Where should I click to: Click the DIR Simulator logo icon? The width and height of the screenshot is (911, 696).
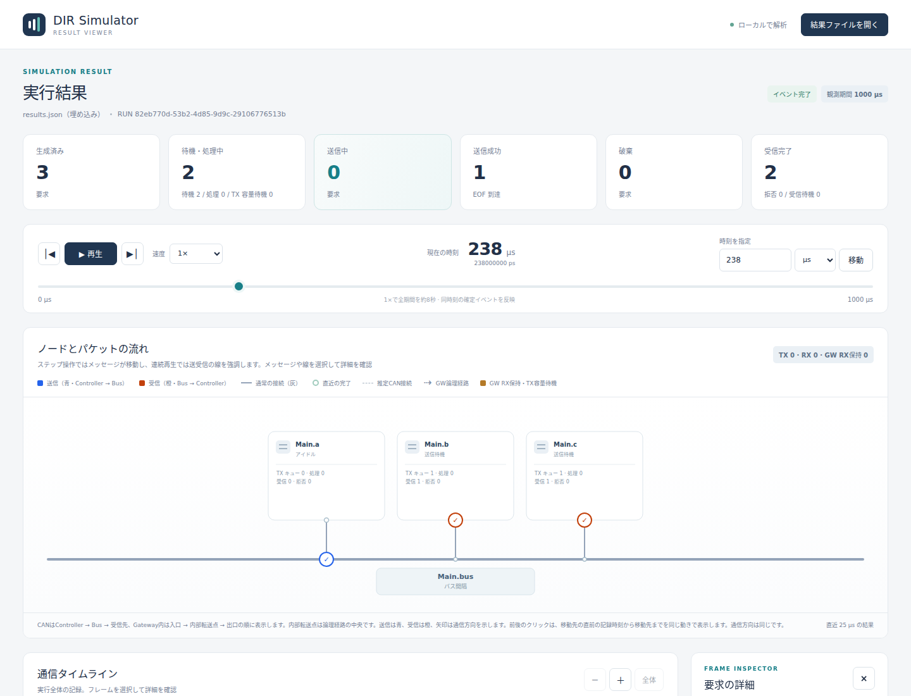click(34, 25)
